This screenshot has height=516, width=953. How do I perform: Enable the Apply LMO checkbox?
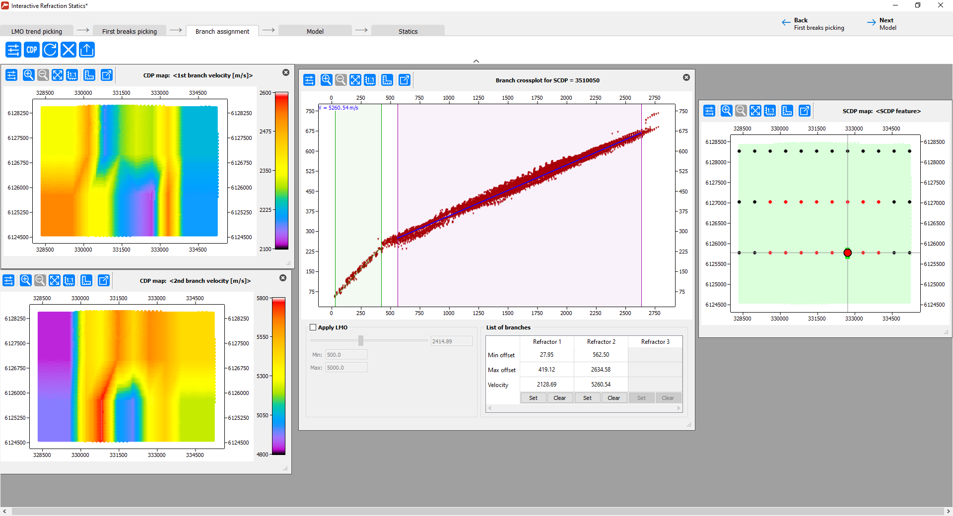coord(313,327)
